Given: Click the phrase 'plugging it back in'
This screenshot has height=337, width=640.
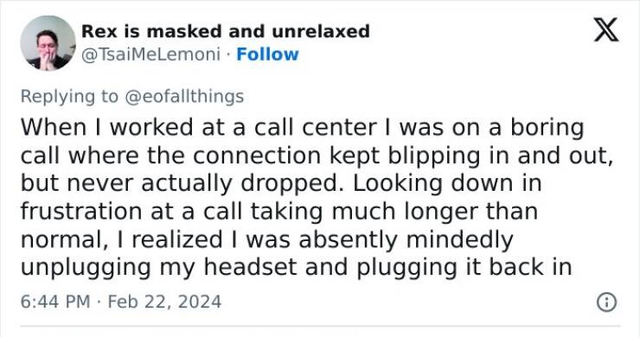Looking at the screenshot, I should click(464, 268).
